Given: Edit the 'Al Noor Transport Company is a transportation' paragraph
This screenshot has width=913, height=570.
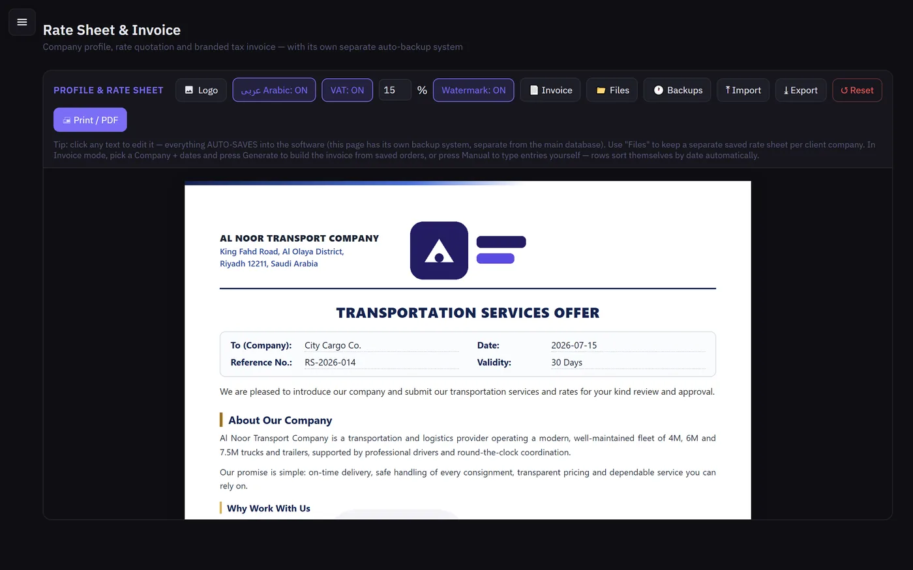Looking at the screenshot, I should 468,445.
